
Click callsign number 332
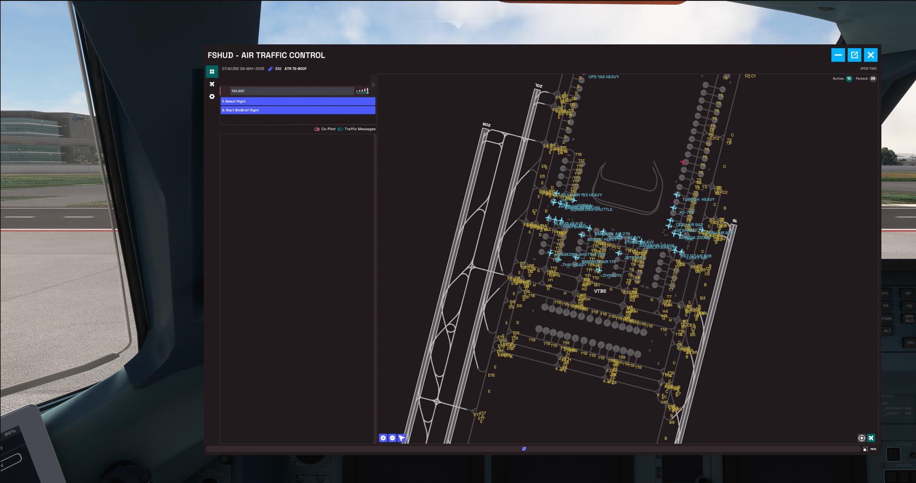[x=278, y=69]
